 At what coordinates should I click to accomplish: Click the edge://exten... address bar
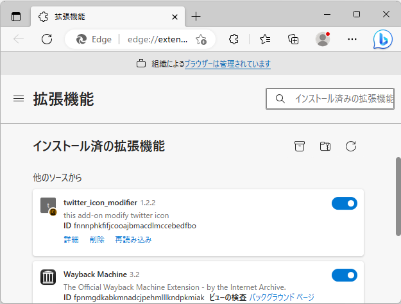tap(158, 39)
